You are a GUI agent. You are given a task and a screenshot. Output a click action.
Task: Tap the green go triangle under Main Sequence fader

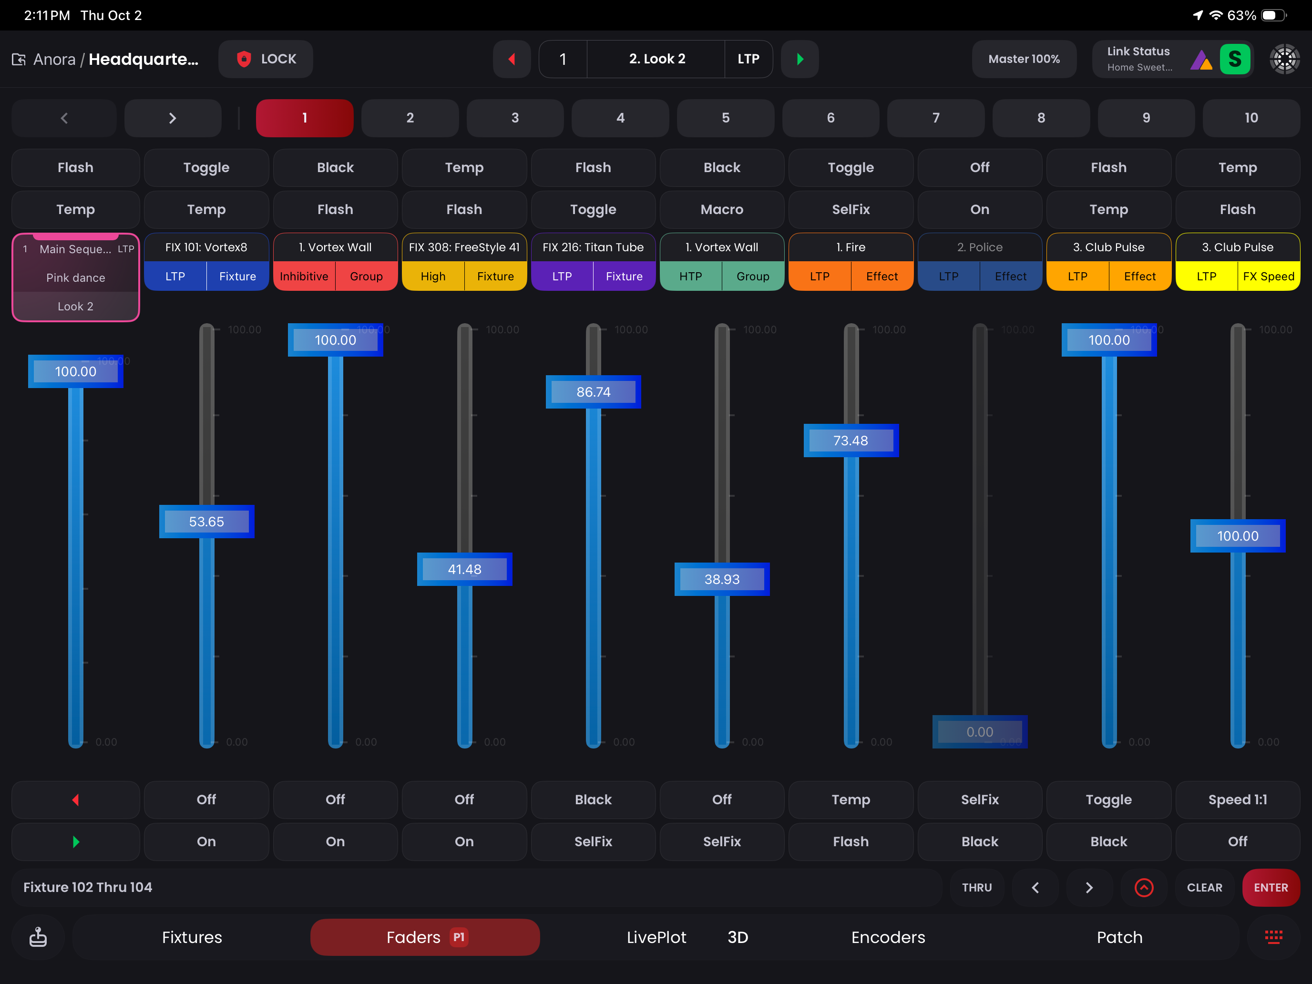pos(75,841)
